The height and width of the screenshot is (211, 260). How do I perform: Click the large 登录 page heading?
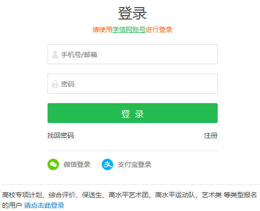pos(132,13)
